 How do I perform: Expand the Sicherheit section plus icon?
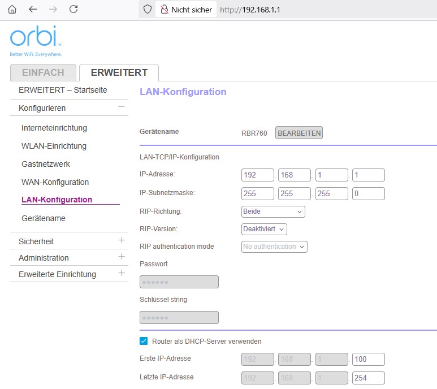coord(121,241)
